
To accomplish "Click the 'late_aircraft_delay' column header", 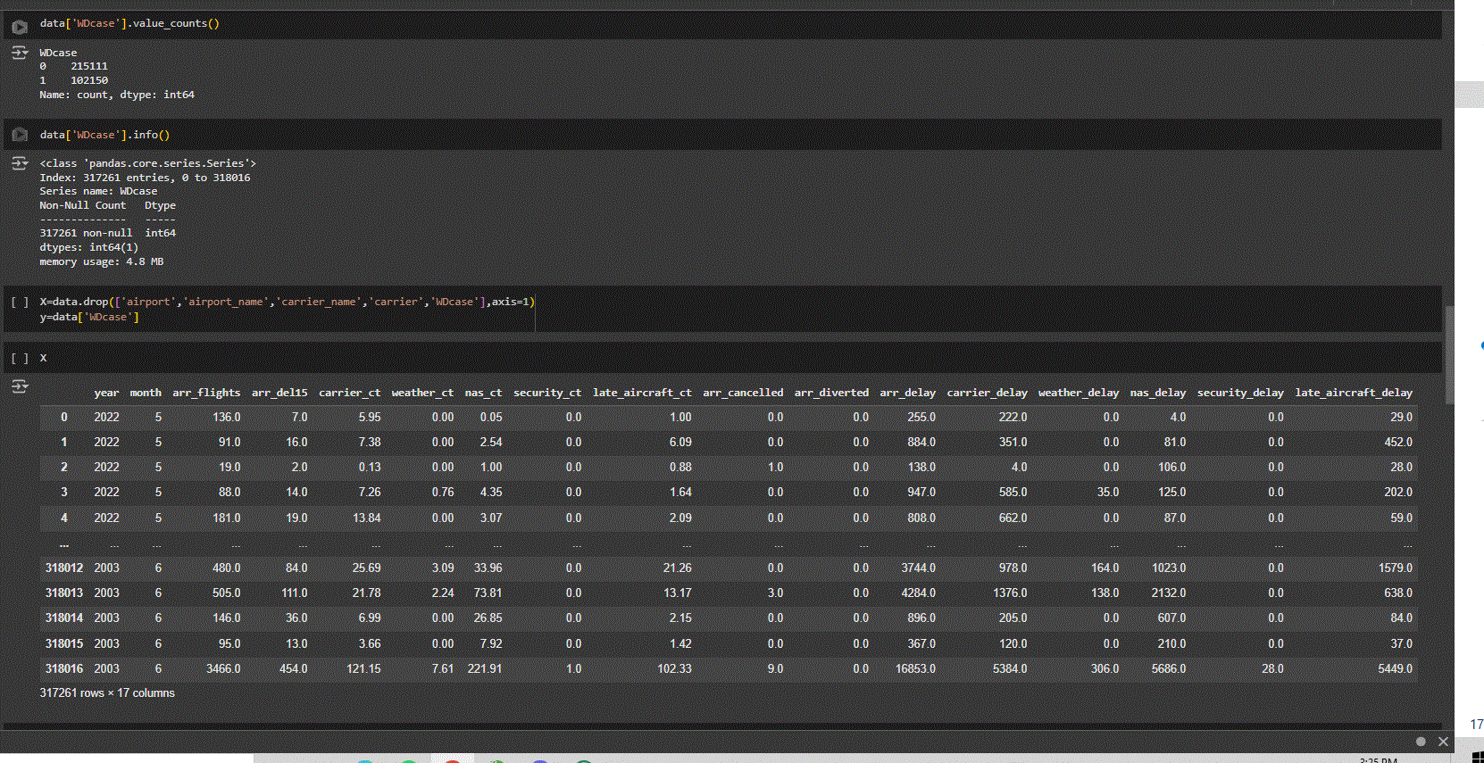I will tap(1354, 393).
